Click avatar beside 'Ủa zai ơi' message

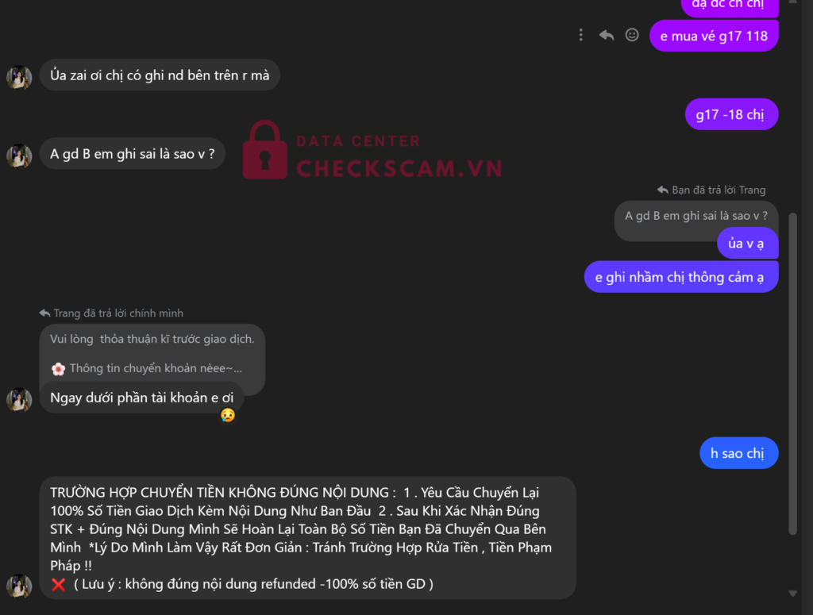tap(19, 78)
